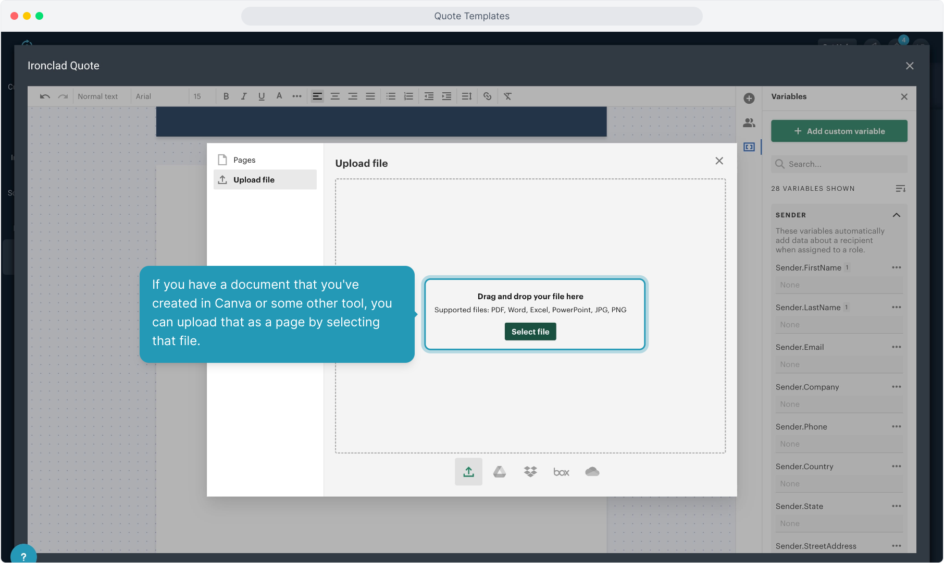Viewport: 944px width, 563px height.
Task: Open Sender.StreetAddress options menu
Action: coord(897,546)
